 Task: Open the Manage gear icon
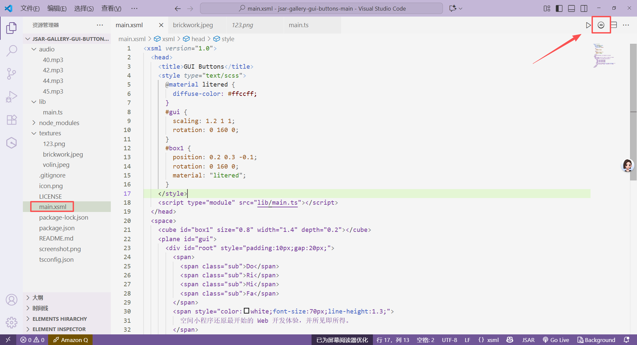pyautogui.click(x=11, y=322)
